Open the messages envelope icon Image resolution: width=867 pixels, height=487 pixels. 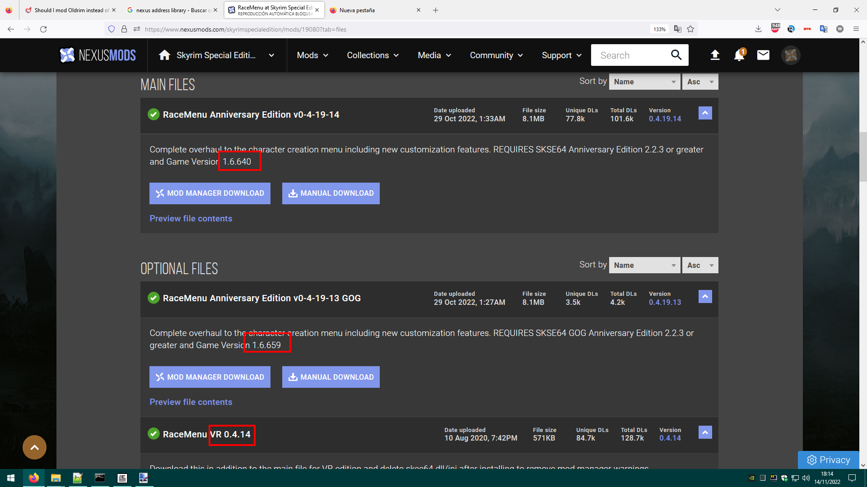coord(763,55)
